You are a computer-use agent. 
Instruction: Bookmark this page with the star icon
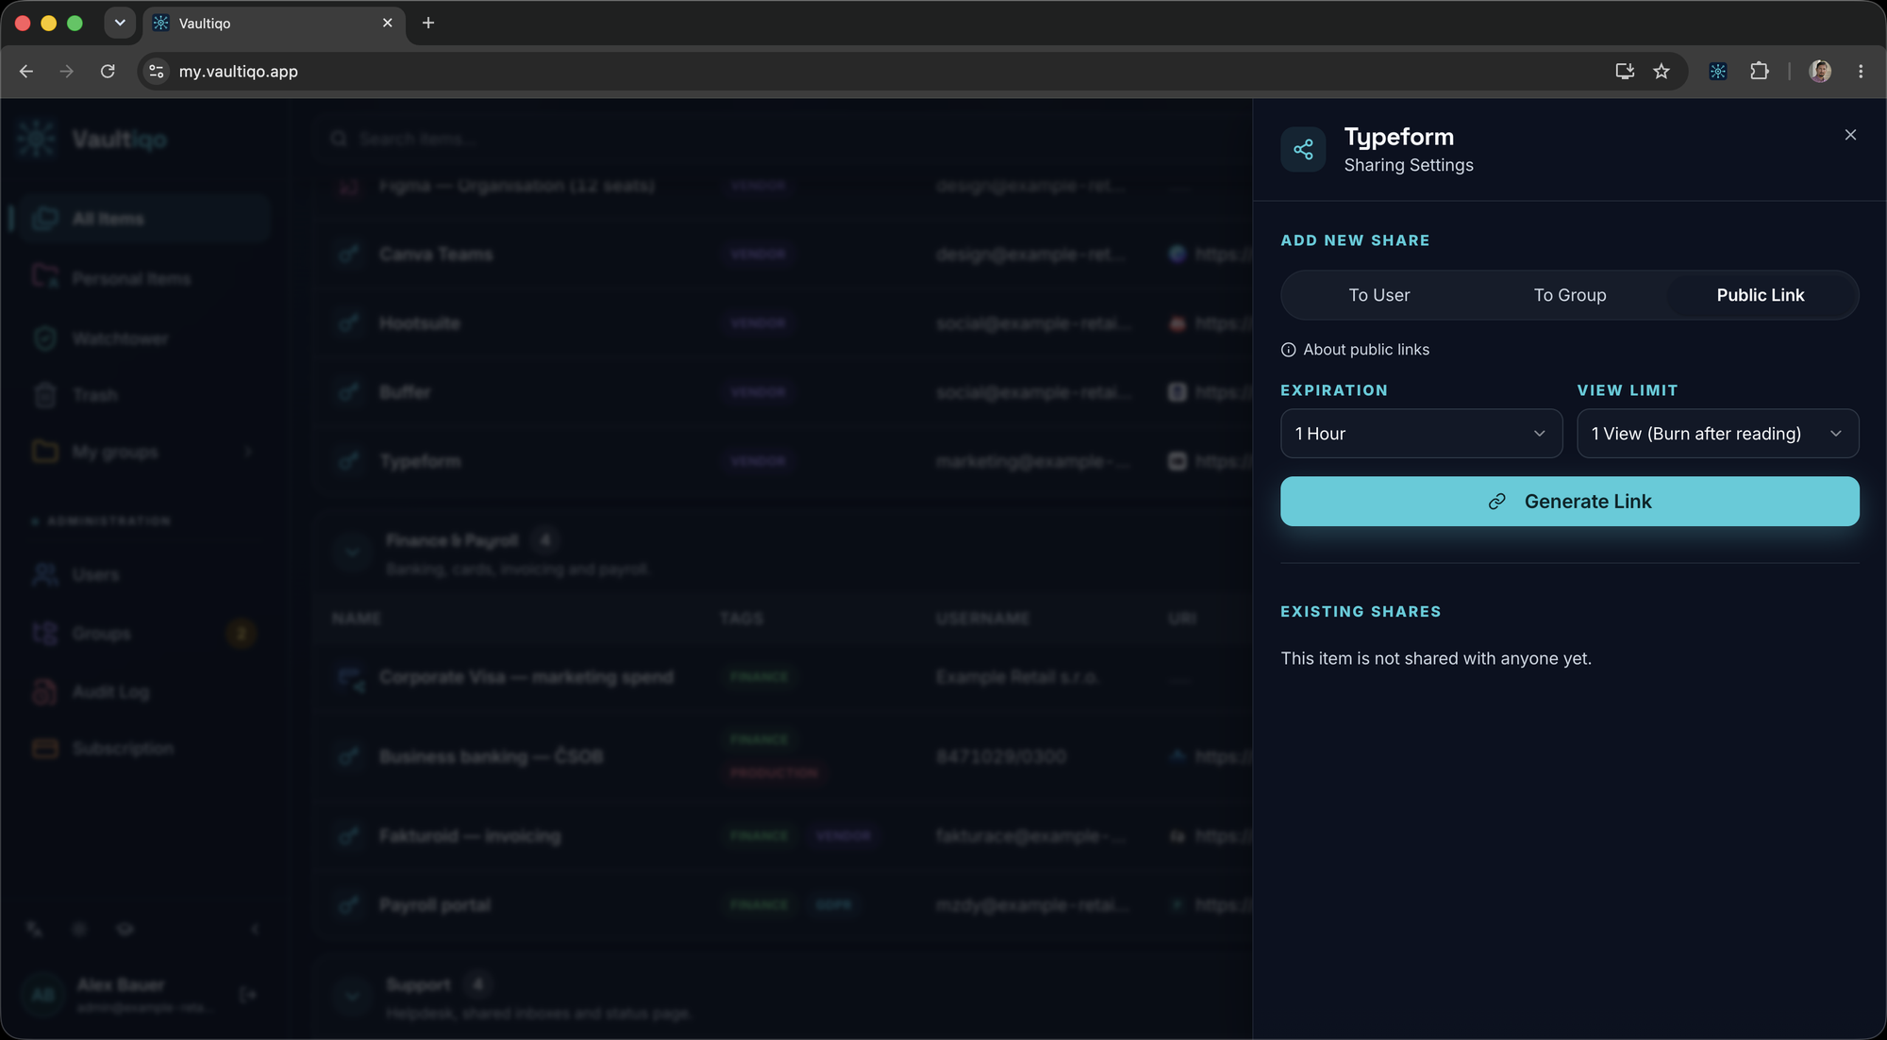click(x=1662, y=72)
